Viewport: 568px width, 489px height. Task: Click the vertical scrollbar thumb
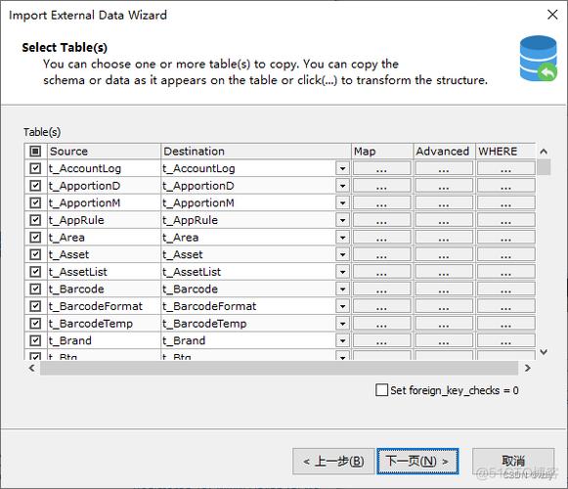click(544, 167)
